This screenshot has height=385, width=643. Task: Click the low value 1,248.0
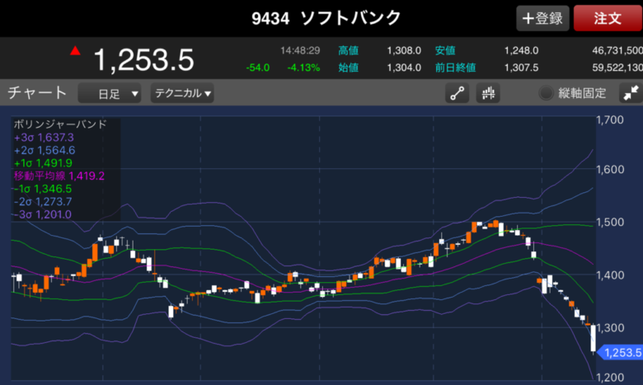(x=521, y=50)
